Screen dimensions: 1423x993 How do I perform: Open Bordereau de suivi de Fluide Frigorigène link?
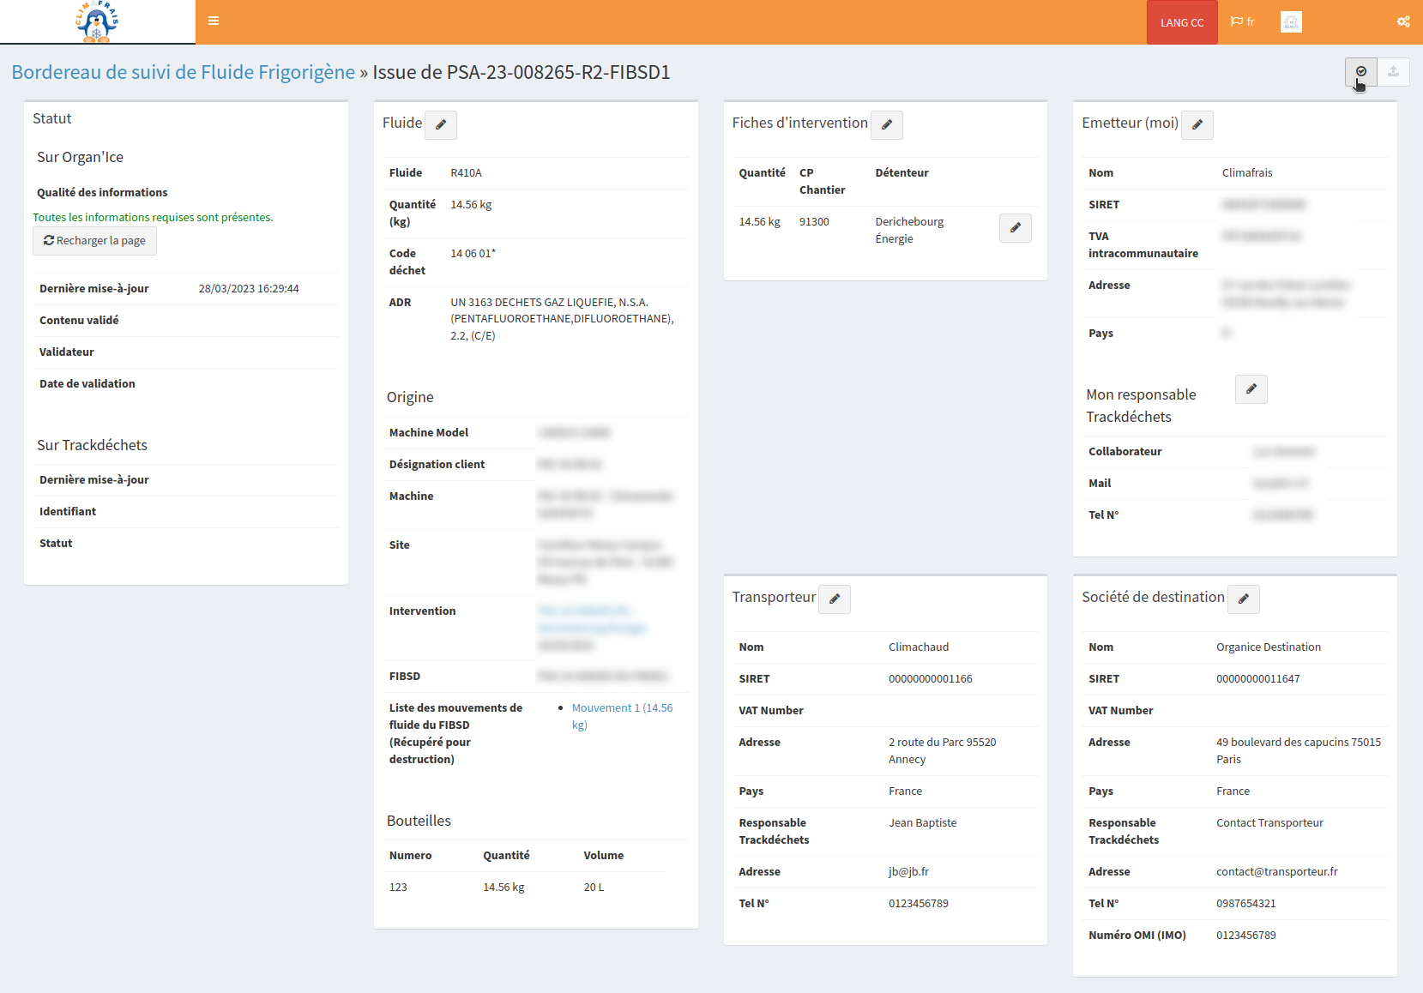[x=184, y=72]
